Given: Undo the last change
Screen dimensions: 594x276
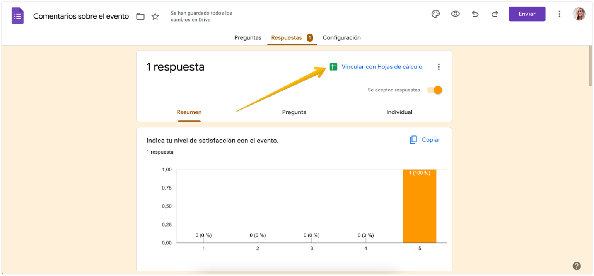Looking at the screenshot, I should click(475, 14).
